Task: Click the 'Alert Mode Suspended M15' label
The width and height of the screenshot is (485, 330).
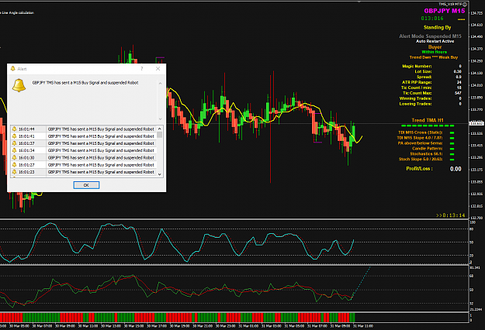Action: (430, 36)
